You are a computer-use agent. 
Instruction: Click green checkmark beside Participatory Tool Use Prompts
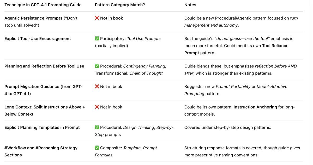pos(97,39)
